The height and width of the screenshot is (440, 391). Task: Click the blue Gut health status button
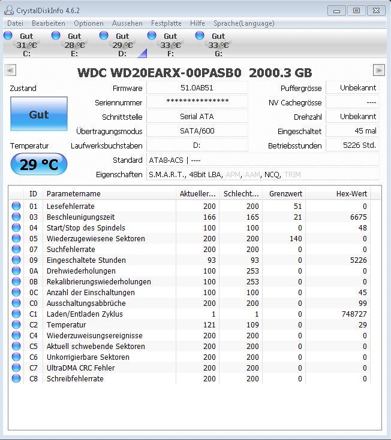click(39, 114)
